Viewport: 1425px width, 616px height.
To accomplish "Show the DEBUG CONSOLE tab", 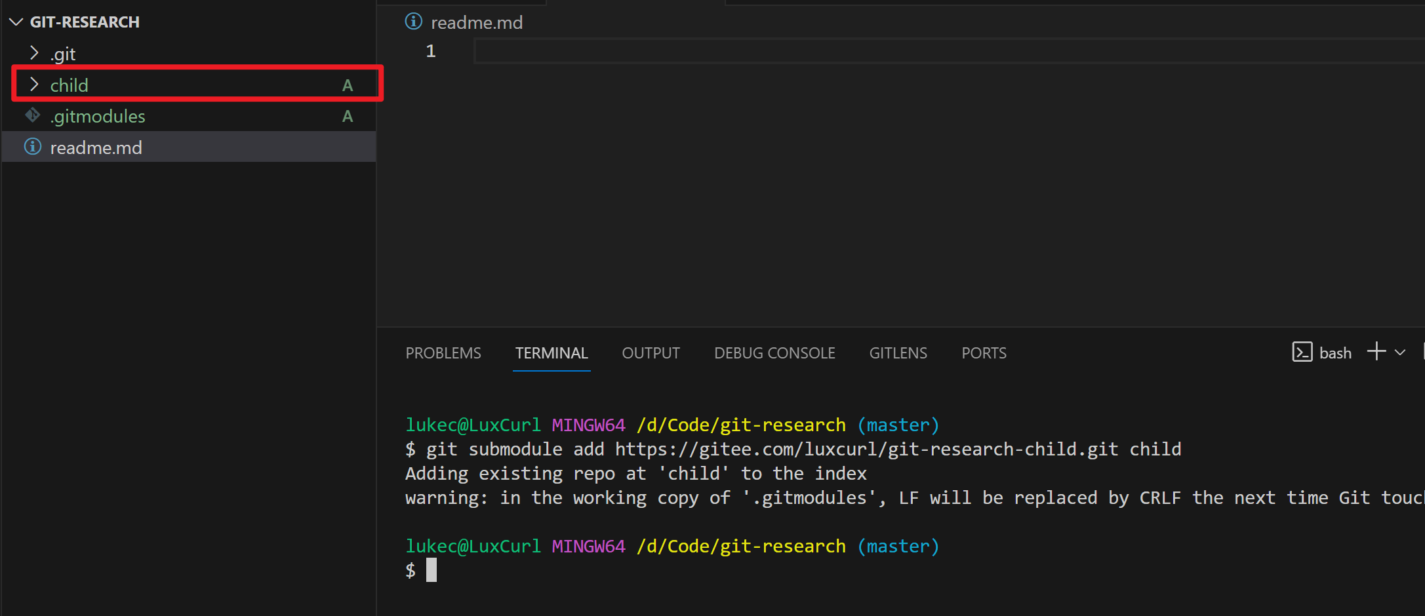I will tap(774, 353).
